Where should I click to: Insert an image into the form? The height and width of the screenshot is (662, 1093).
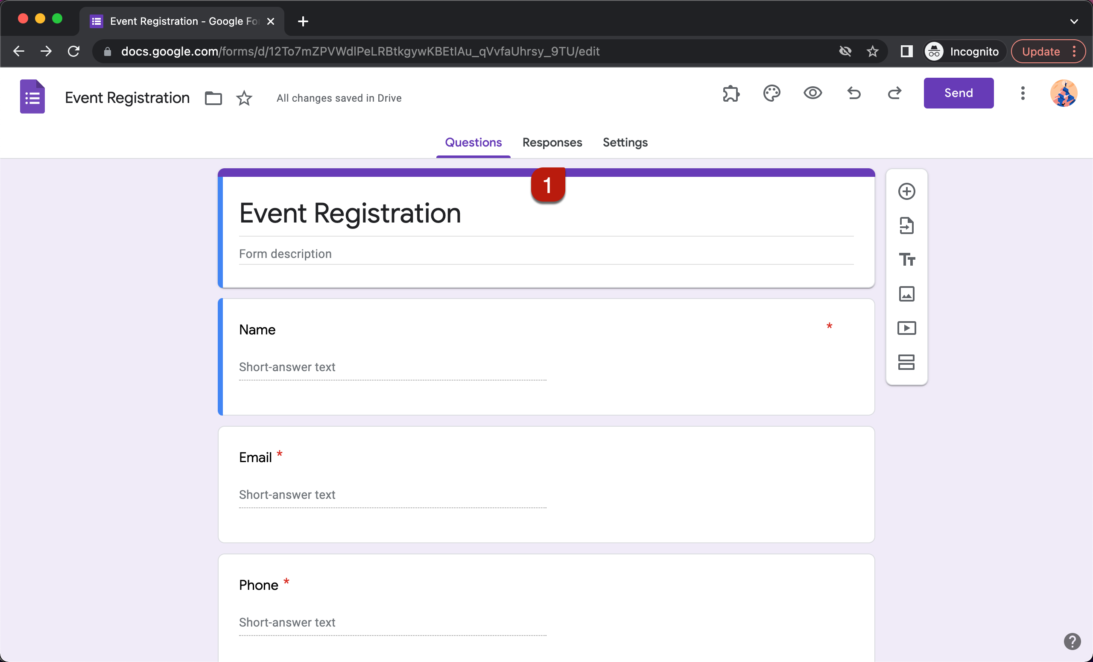click(908, 294)
